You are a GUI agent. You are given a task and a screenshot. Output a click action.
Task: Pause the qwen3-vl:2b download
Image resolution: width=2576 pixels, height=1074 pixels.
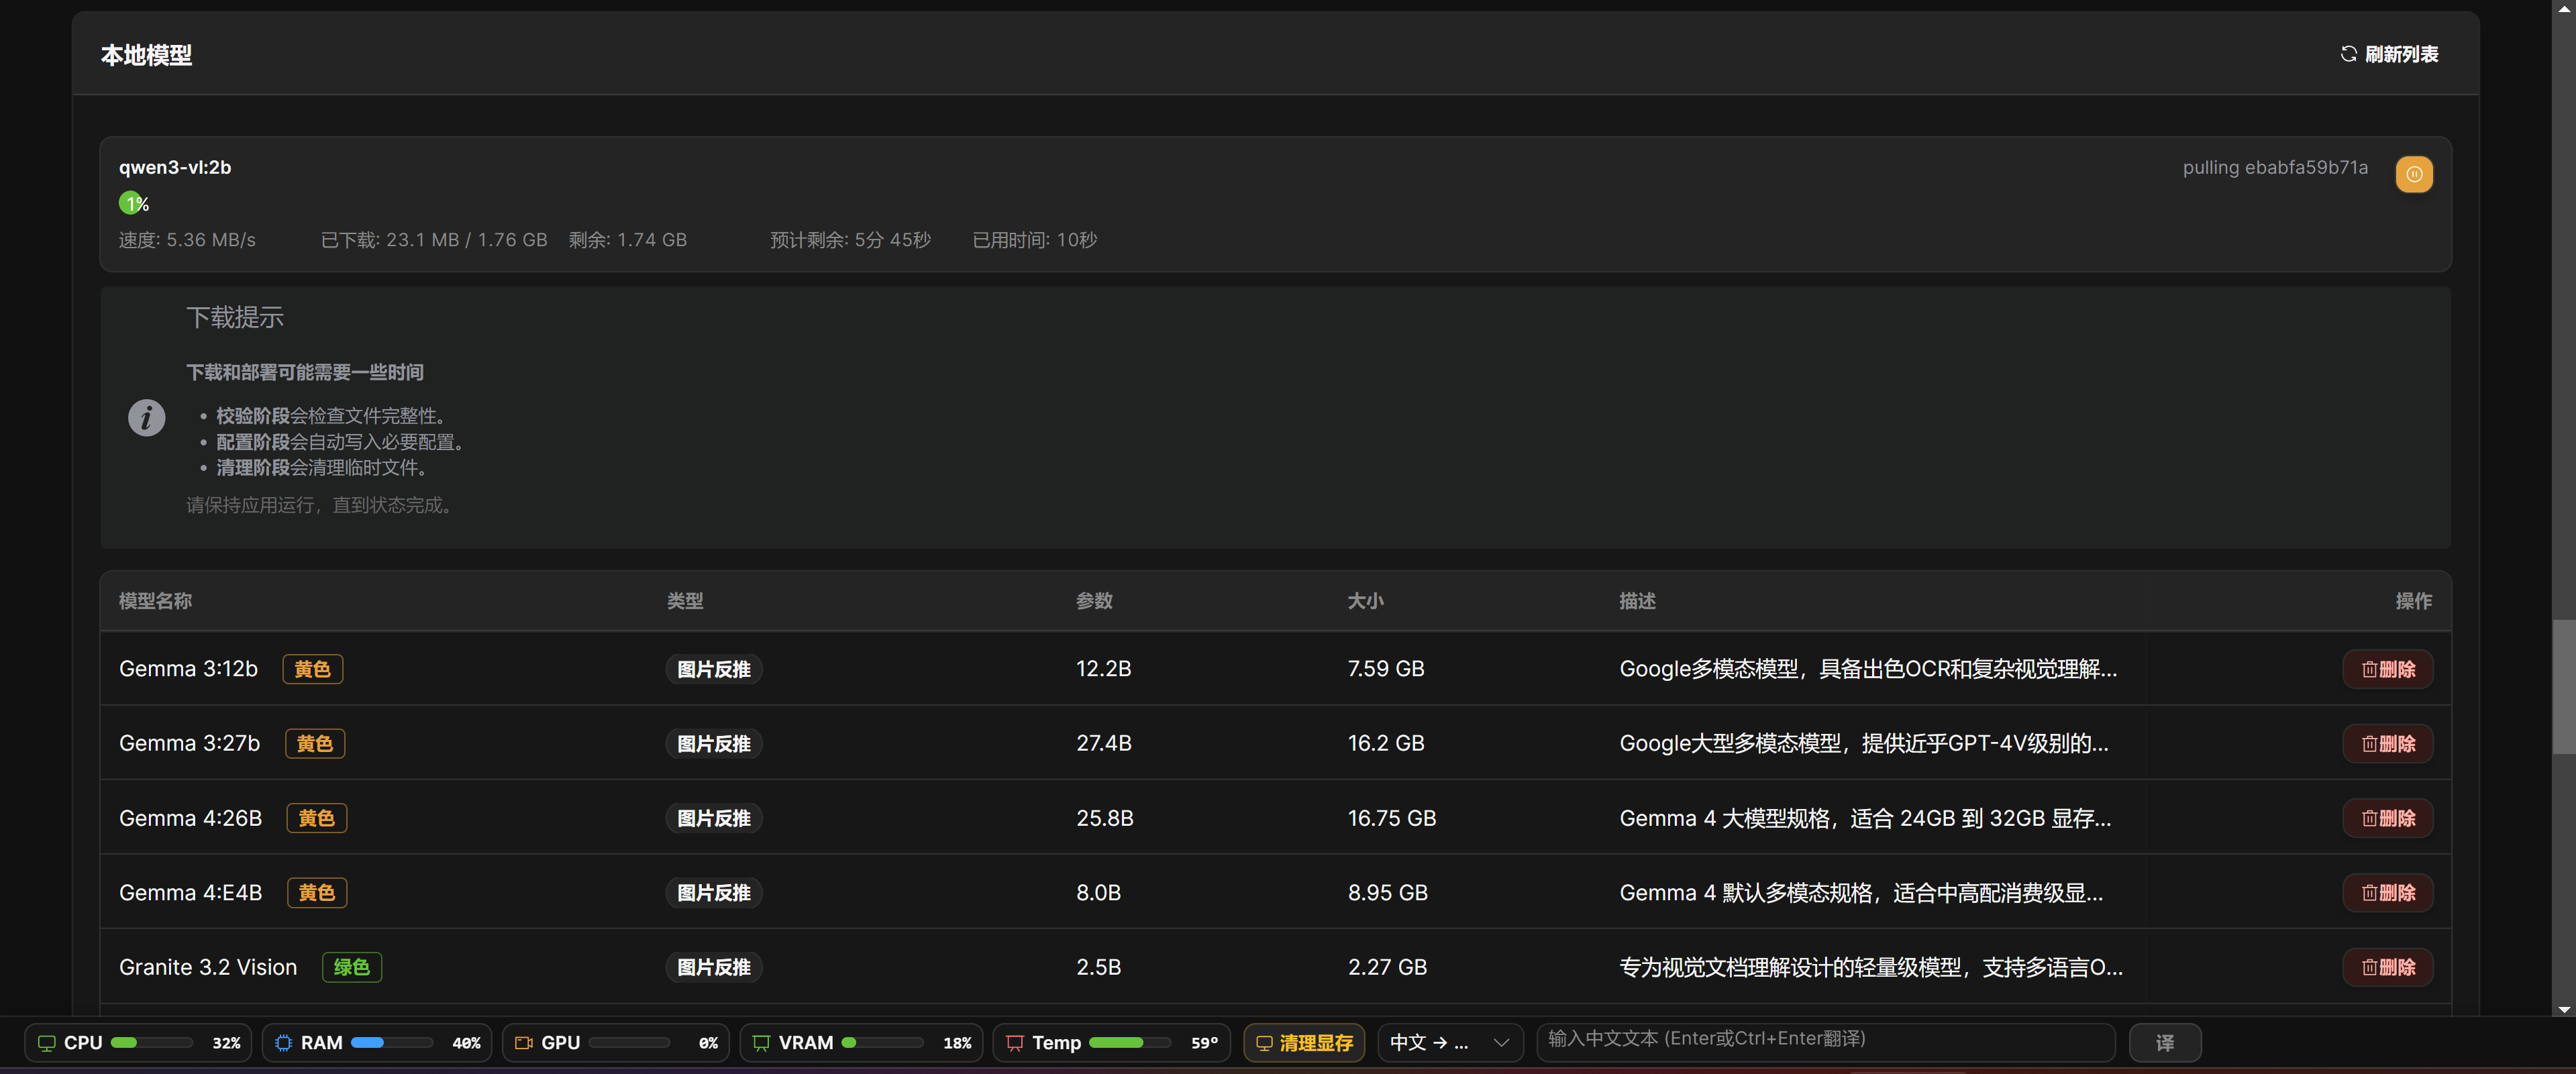tap(2413, 174)
